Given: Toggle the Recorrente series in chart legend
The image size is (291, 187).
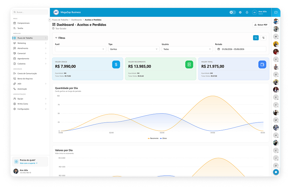Looking at the screenshot, I should (153, 138).
